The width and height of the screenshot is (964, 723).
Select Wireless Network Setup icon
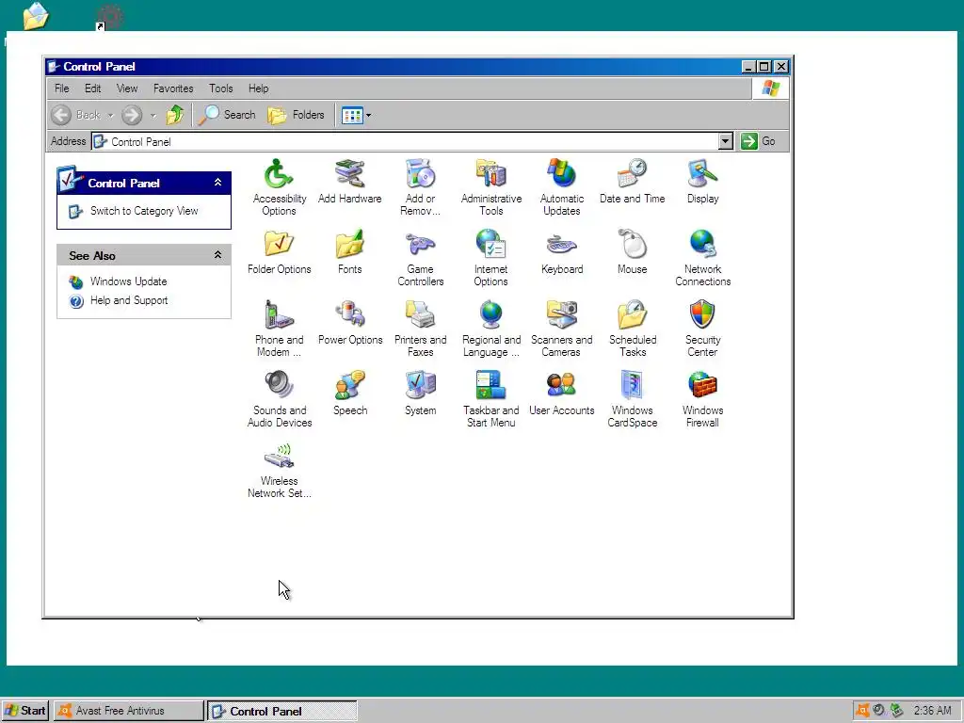[279, 470]
